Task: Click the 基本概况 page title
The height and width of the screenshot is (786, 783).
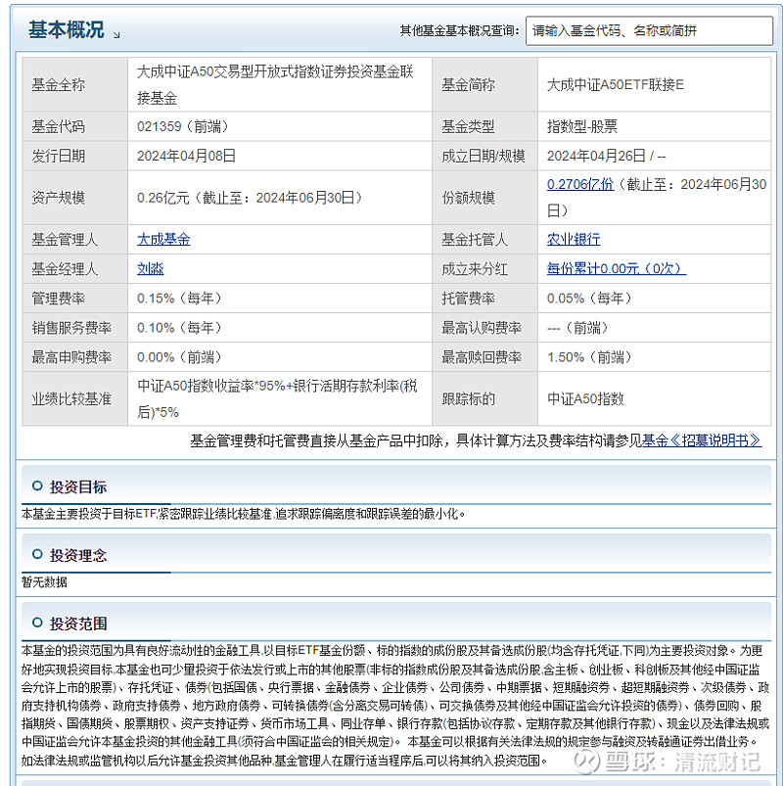Action: click(67, 29)
